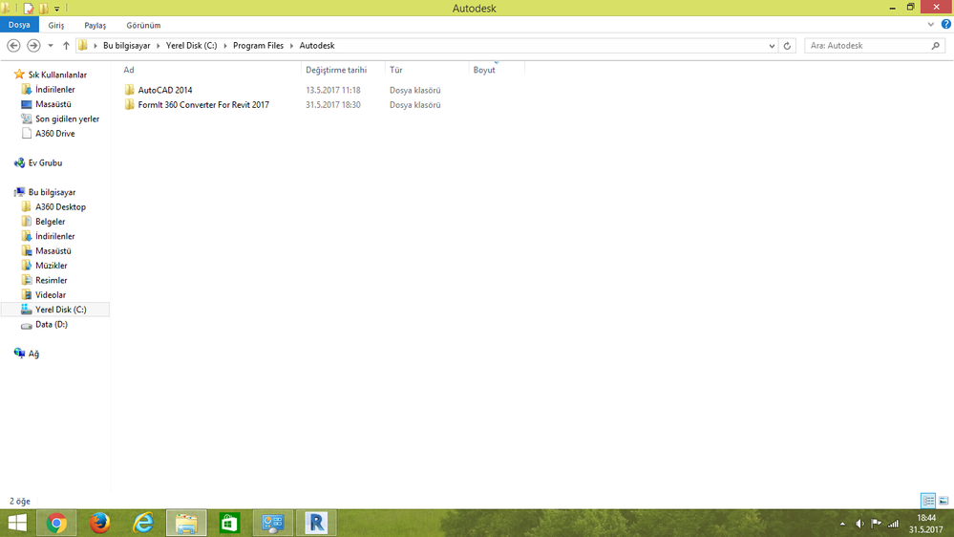The image size is (954, 537).
Task: Open the Windows Start button
Action: (17, 523)
